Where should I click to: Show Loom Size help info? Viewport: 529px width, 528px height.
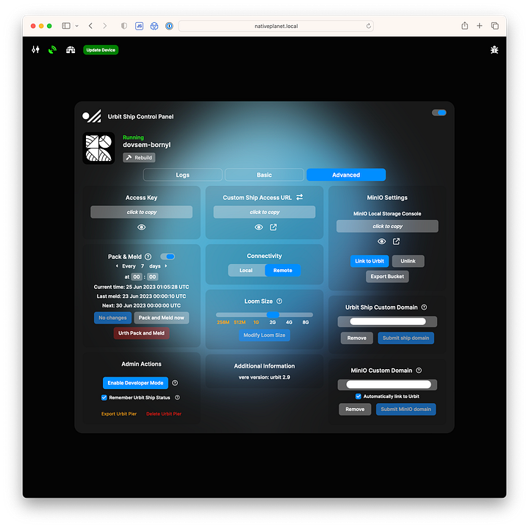click(279, 301)
